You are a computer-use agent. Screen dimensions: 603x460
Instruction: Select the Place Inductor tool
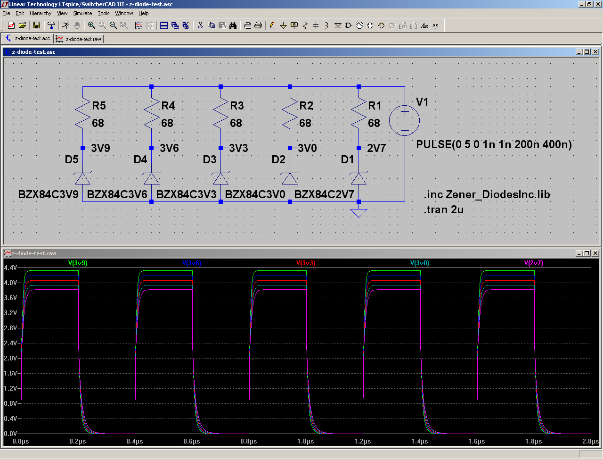pos(327,25)
